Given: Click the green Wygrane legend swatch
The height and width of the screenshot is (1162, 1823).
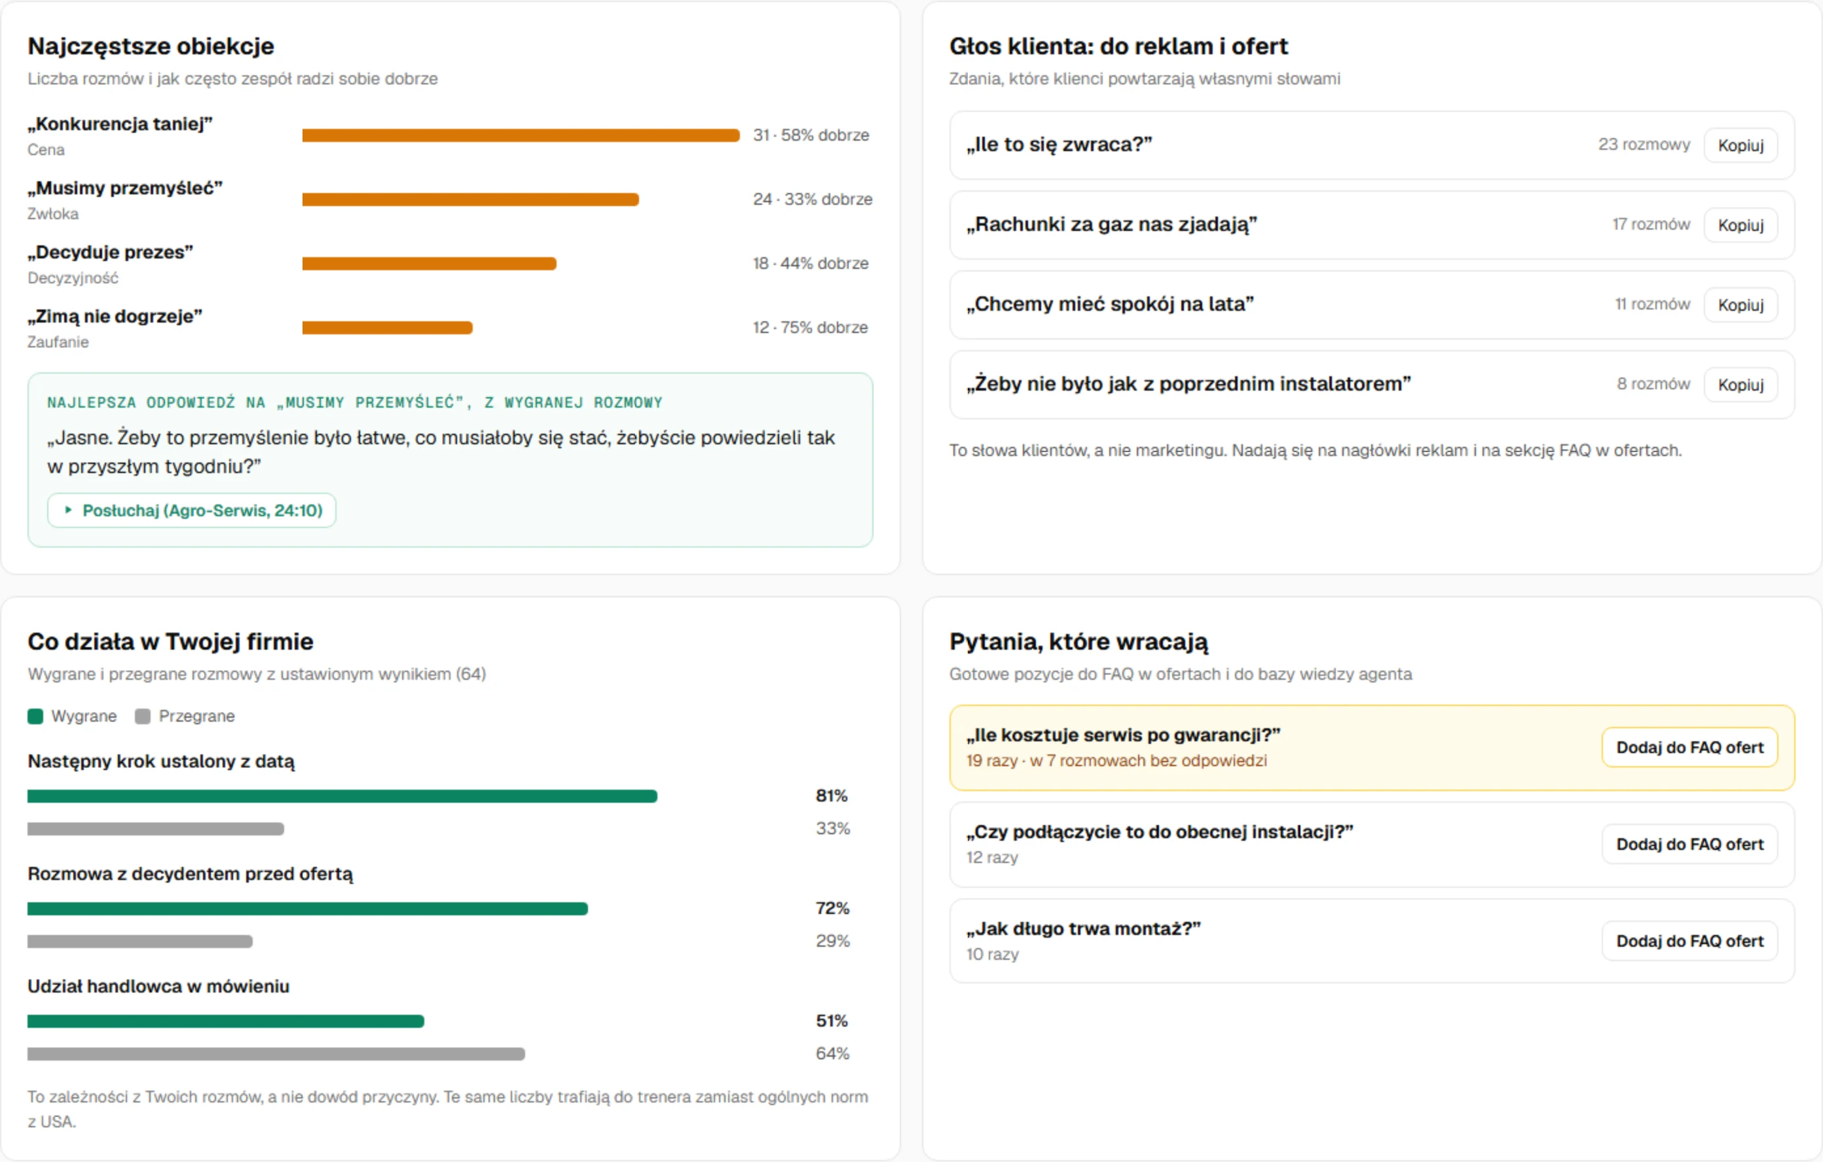Looking at the screenshot, I should (35, 716).
